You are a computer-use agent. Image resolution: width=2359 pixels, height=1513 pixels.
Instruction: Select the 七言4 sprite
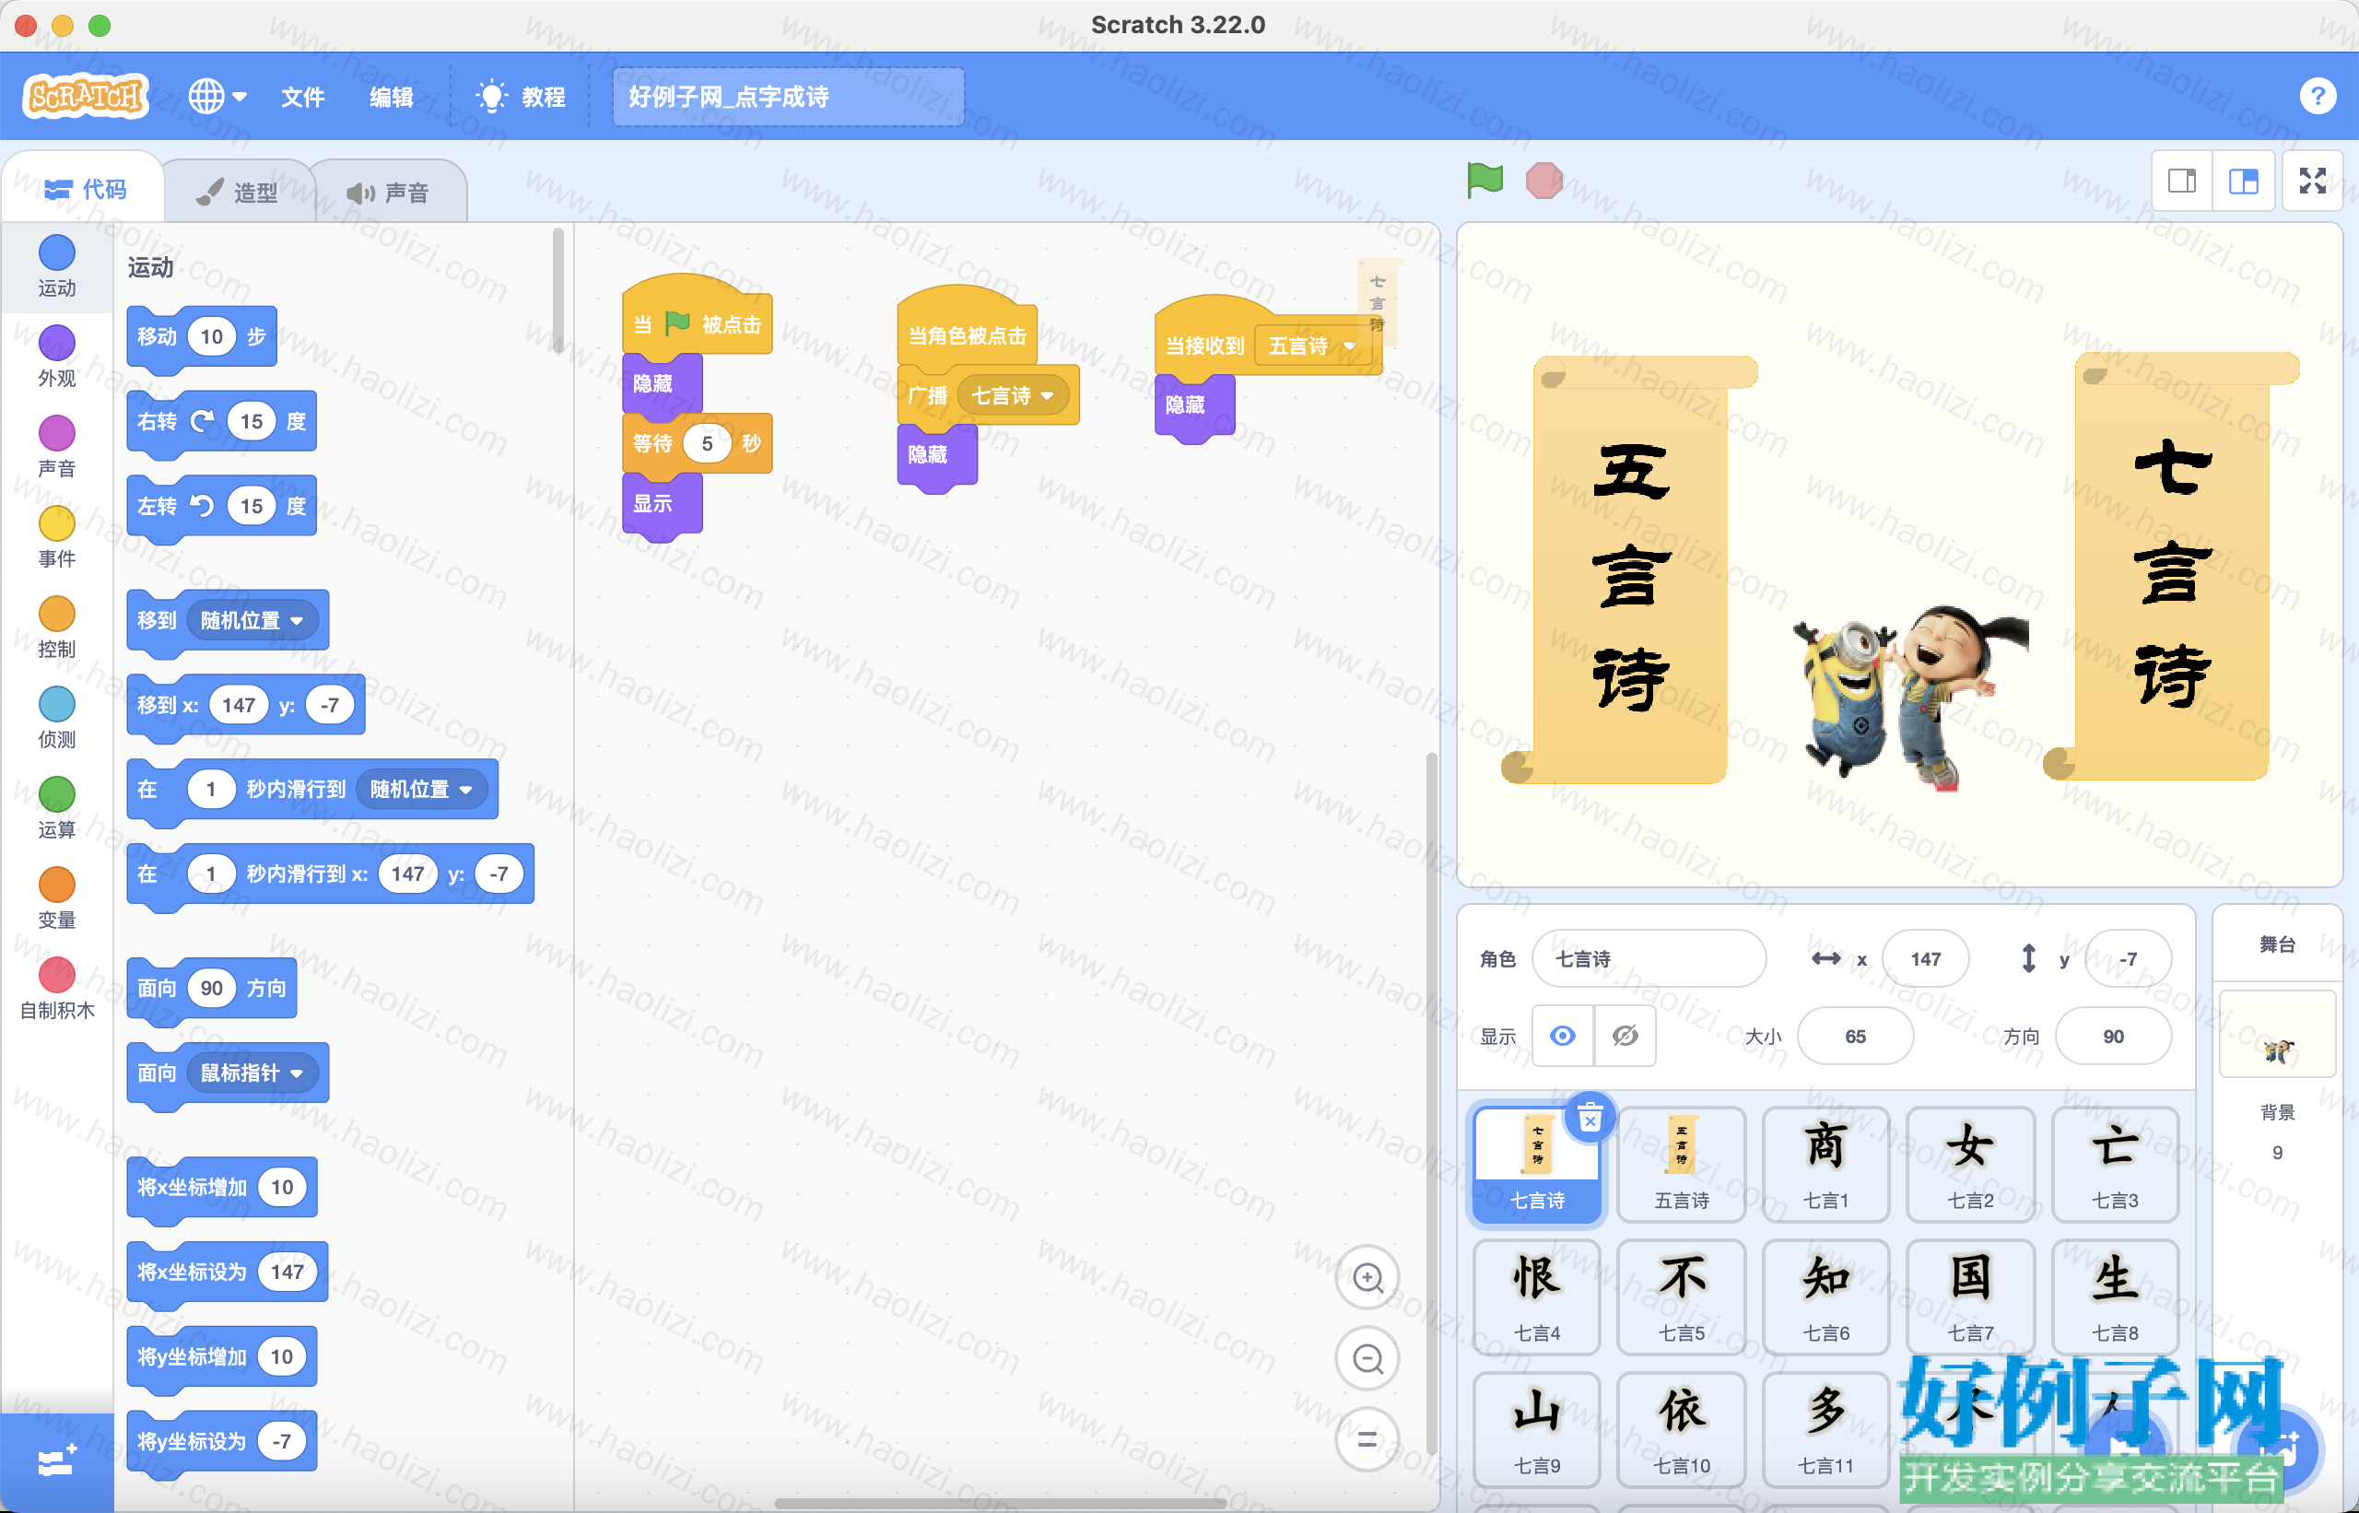tap(1538, 1296)
